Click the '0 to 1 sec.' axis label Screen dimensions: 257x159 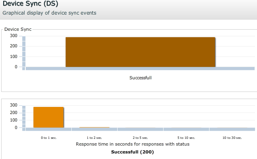tap(48, 138)
